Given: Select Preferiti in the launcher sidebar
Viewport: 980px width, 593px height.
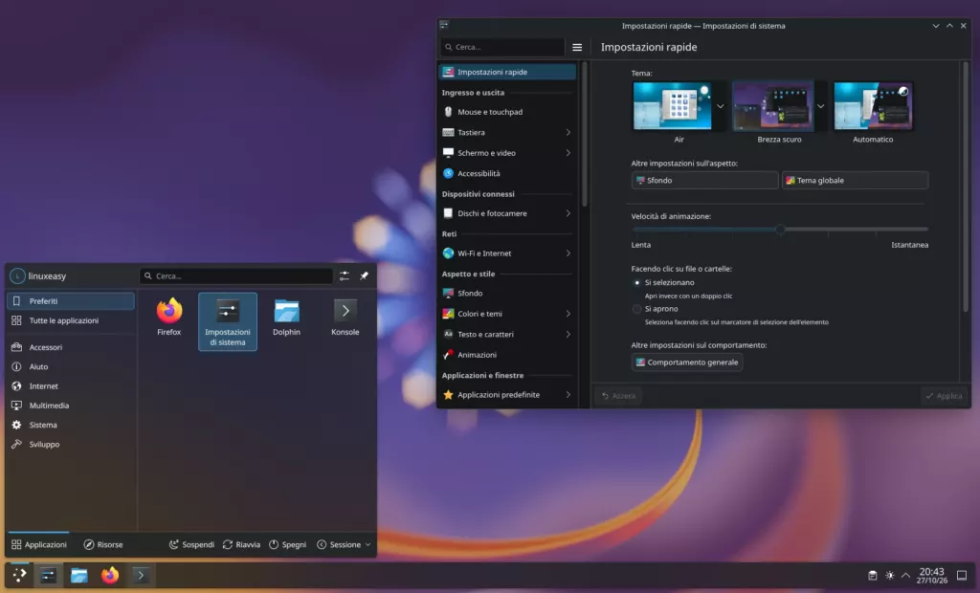Looking at the screenshot, I should [x=71, y=300].
